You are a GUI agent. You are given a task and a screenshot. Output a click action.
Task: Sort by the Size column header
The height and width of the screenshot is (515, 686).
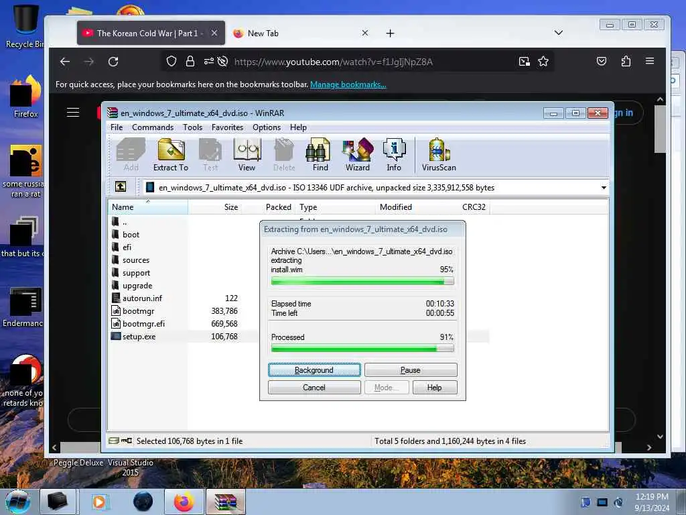coord(214,207)
